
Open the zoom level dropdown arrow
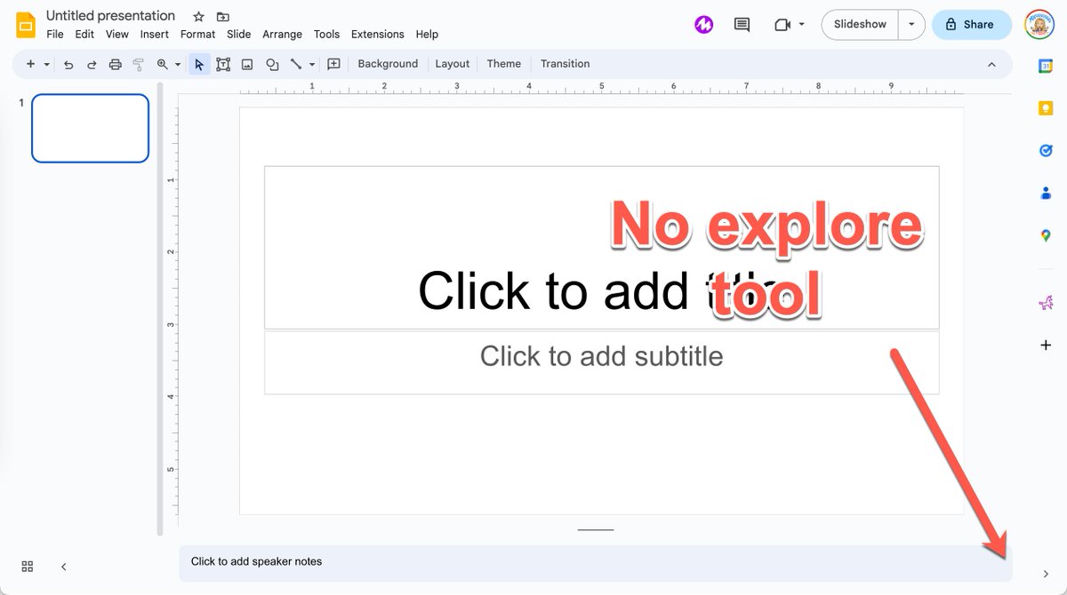tap(177, 64)
